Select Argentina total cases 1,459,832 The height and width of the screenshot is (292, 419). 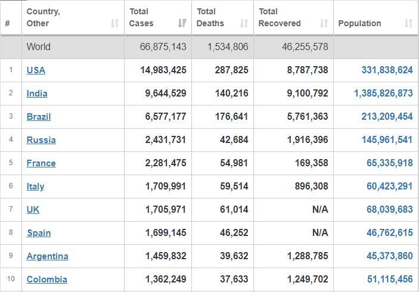166,256
